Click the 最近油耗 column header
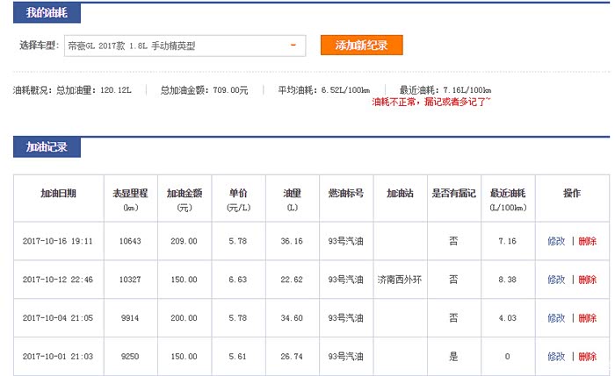Viewport: 615px width, 376px height. (x=509, y=199)
